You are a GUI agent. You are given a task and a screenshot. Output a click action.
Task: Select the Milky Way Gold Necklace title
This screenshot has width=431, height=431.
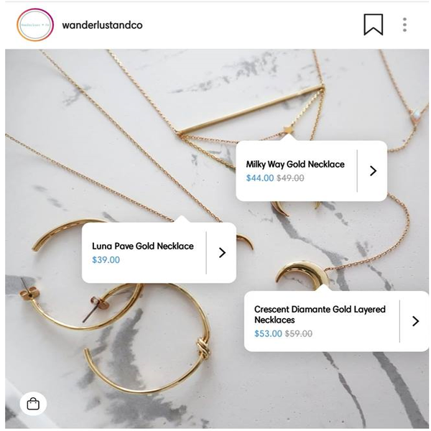pos(295,164)
